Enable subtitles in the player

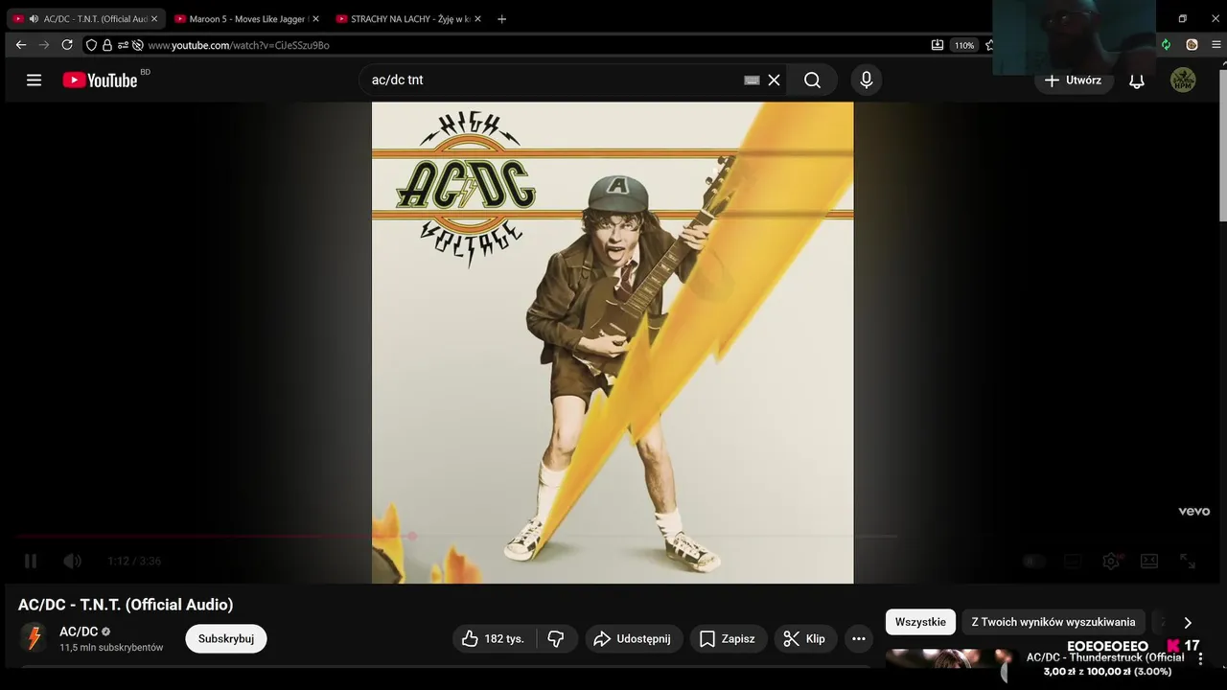pos(1073,561)
